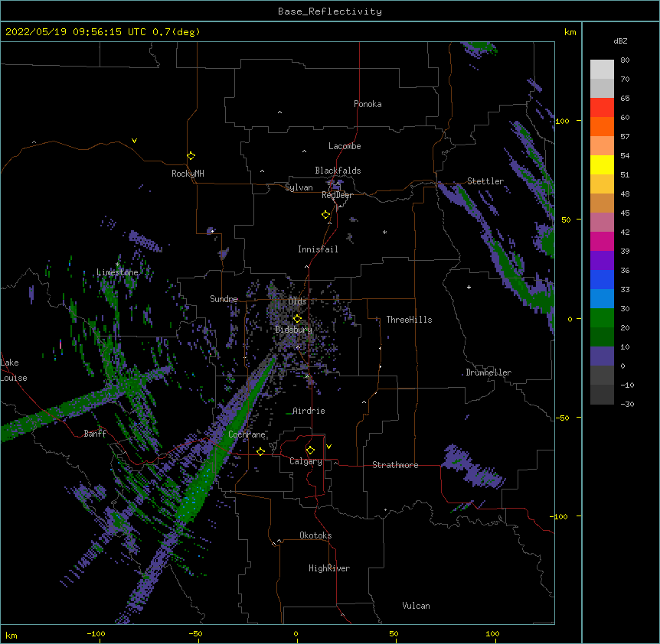Click the yellow station marker south of RedDeer
The width and height of the screenshot is (660, 644).
pos(325,215)
